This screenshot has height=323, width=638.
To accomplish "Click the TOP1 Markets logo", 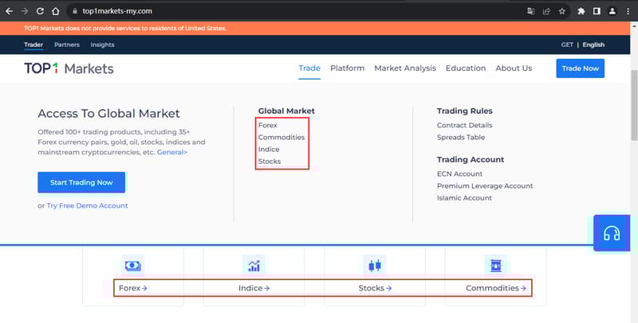I will (69, 68).
